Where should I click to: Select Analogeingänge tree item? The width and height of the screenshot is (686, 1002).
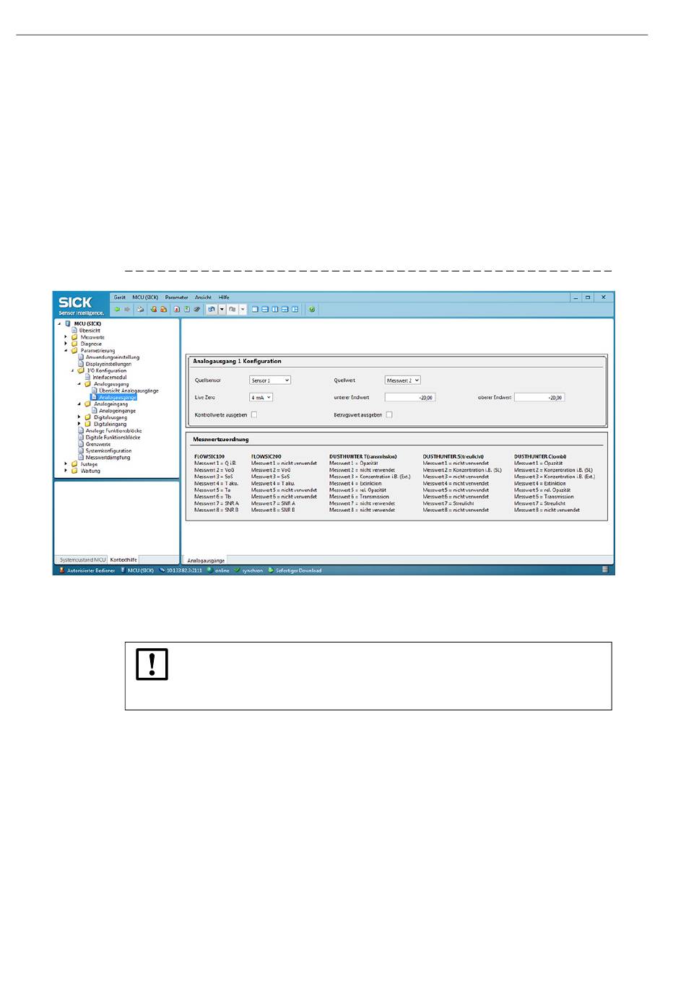click(117, 411)
